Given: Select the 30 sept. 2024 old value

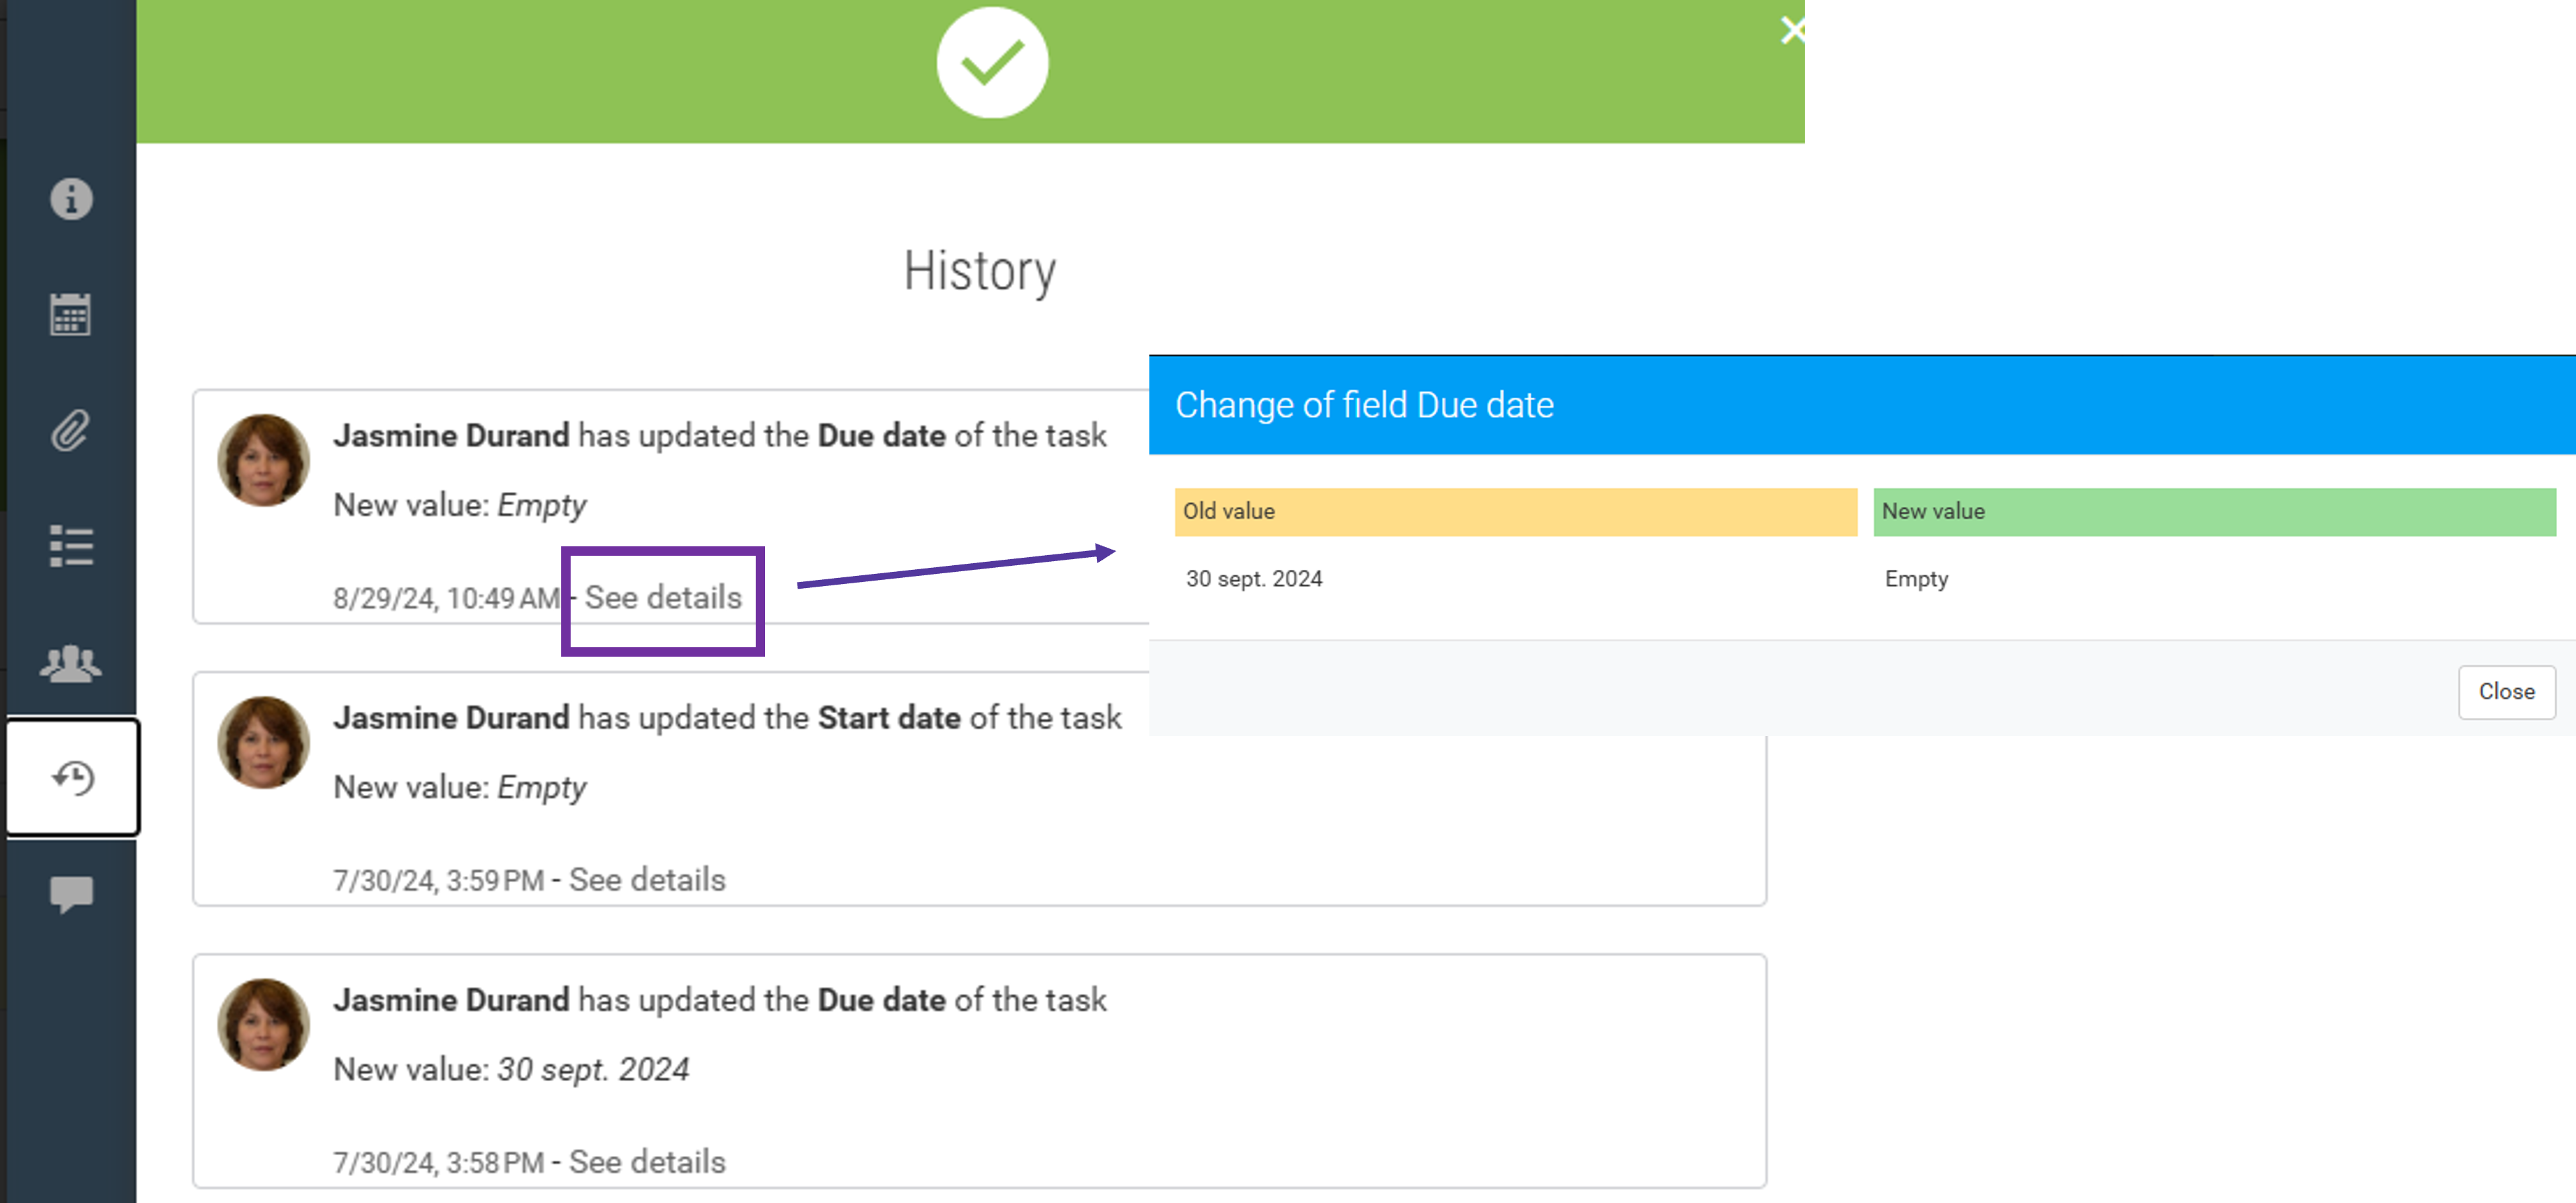Looking at the screenshot, I should 1254,579.
